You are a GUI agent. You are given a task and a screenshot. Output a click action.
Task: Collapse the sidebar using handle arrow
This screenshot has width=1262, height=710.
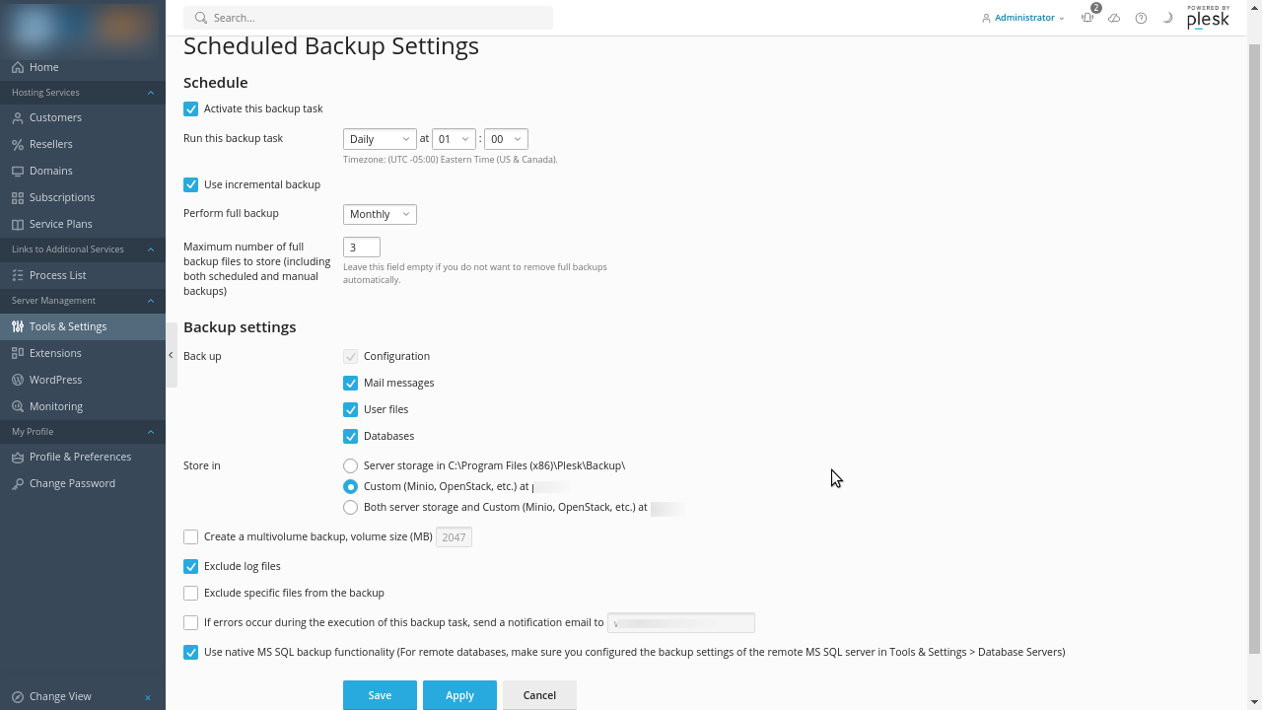pyautogui.click(x=171, y=355)
